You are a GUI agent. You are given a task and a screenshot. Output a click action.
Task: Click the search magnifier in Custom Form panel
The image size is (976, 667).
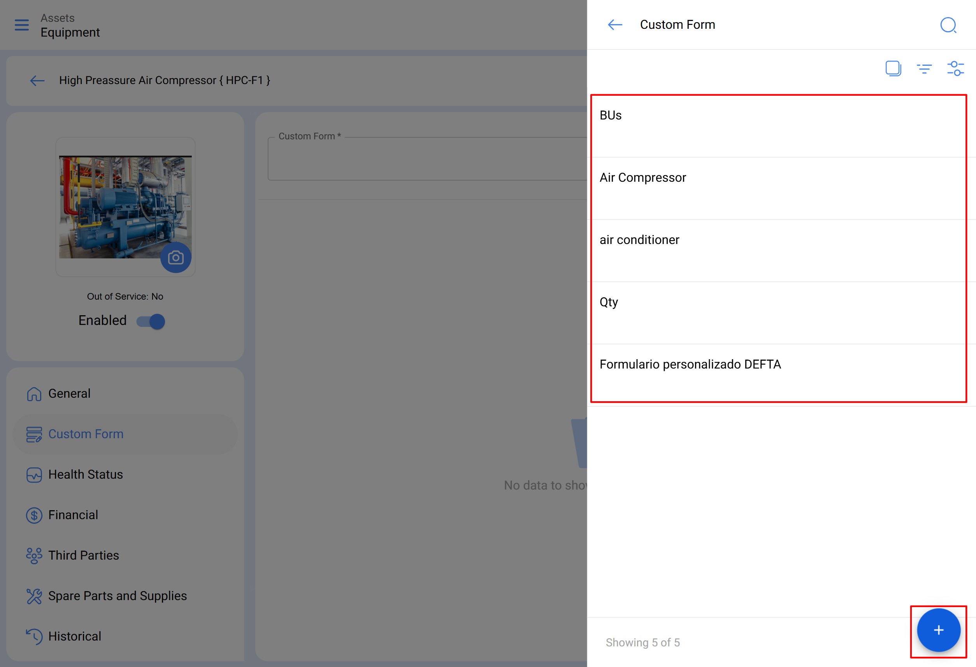click(948, 25)
